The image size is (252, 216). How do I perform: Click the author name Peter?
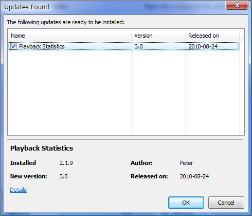pos(186,163)
